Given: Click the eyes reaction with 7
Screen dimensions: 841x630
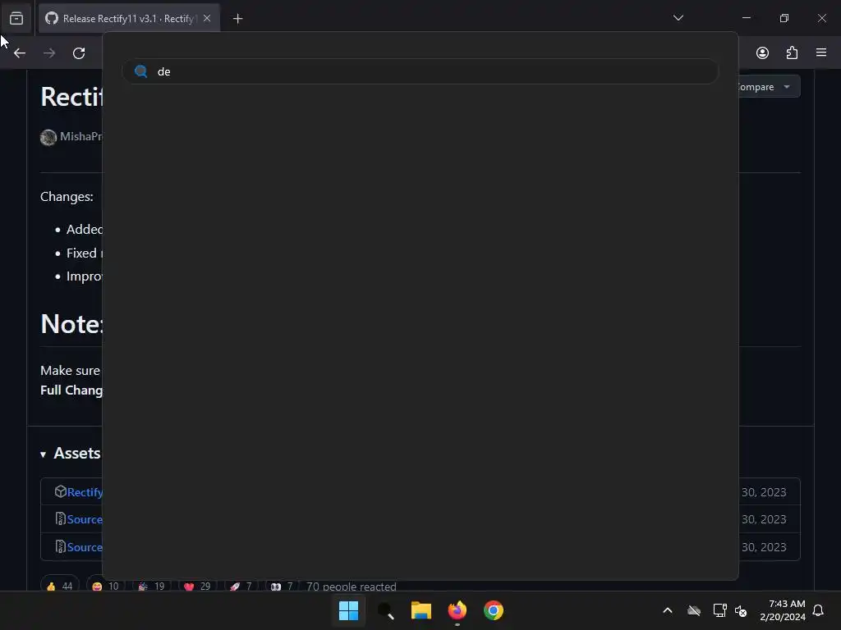Looking at the screenshot, I should [283, 586].
